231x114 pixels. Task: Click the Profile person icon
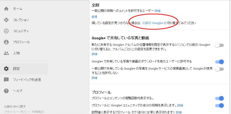[x=6, y=42]
